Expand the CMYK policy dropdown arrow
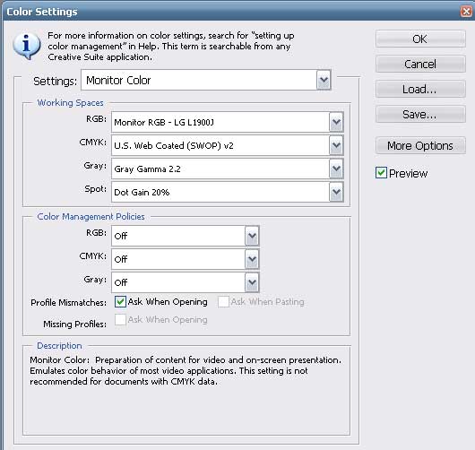 [x=252, y=259]
